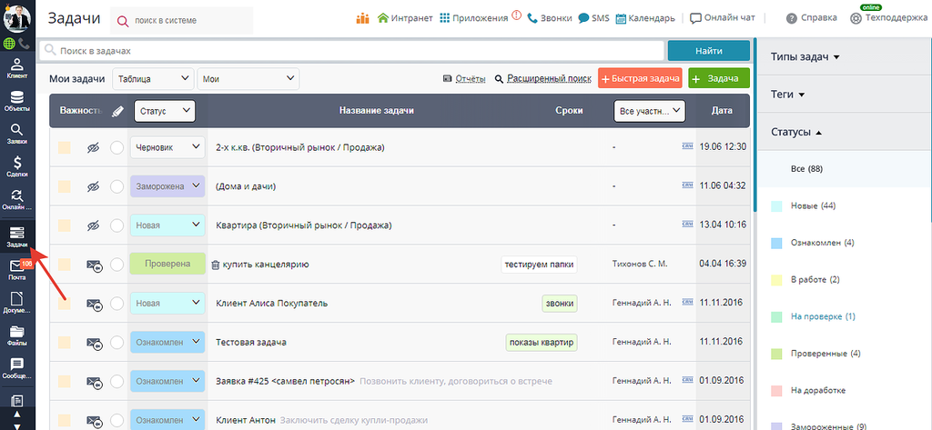Select the Задачи sidebar item
The height and width of the screenshot is (430, 932).
click(17, 237)
